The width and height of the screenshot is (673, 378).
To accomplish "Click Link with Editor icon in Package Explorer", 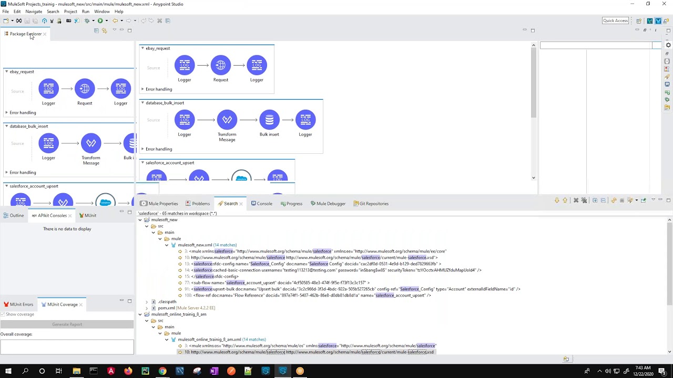I will click(104, 30).
